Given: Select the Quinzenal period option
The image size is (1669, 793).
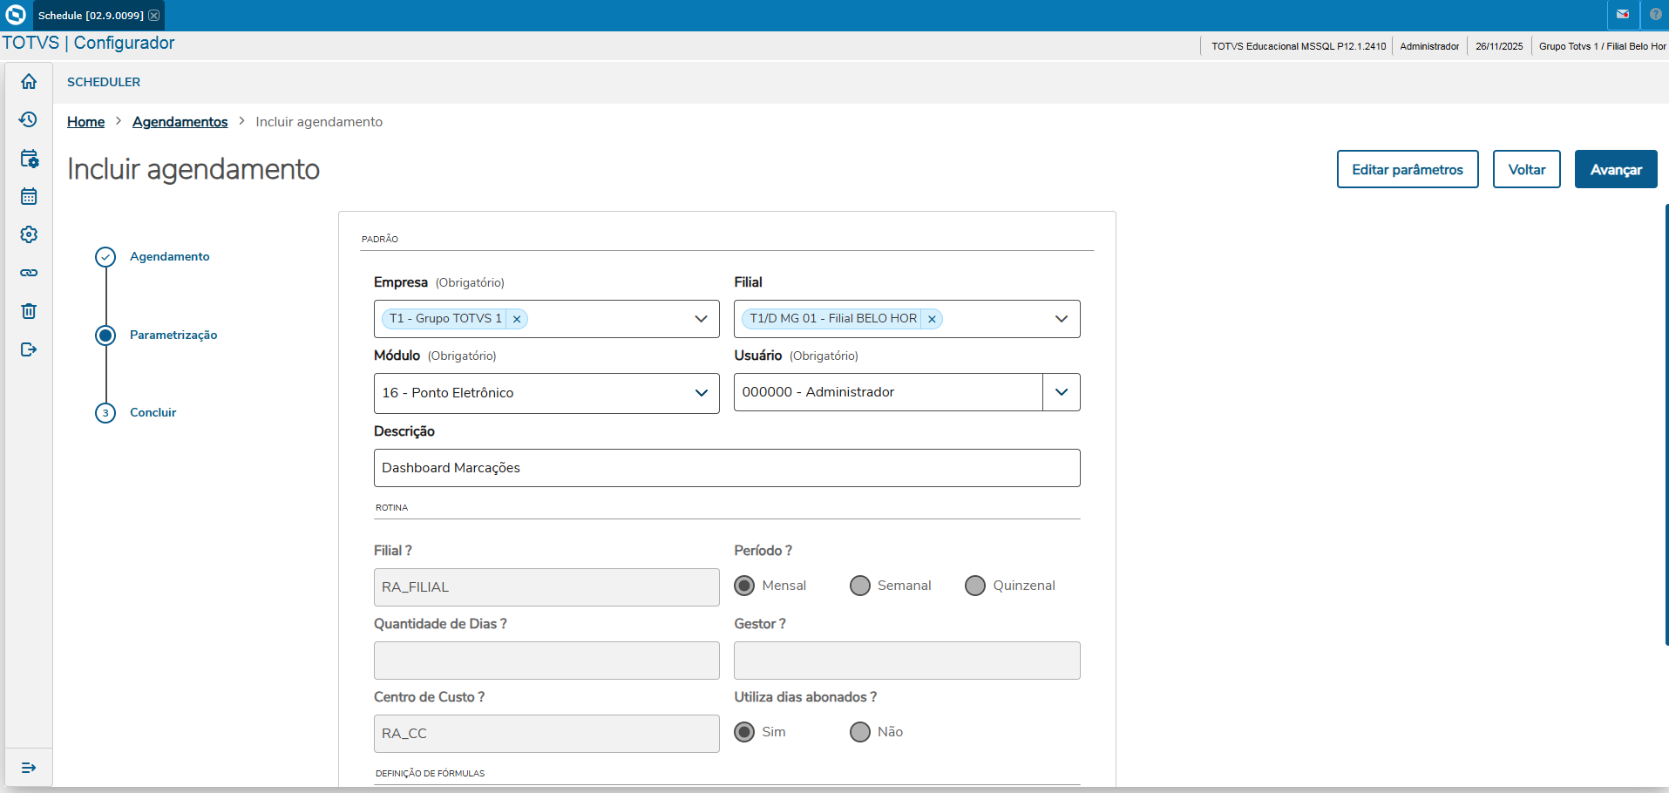Looking at the screenshot, I should (975, 586).
